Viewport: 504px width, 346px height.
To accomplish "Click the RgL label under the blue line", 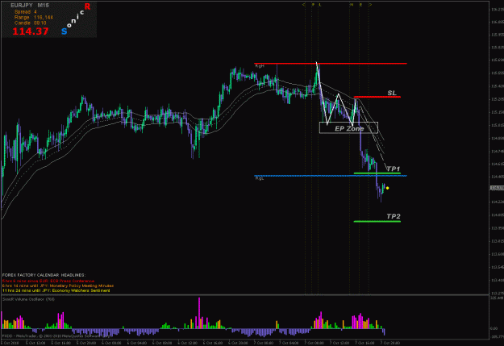I will [260, 178].
